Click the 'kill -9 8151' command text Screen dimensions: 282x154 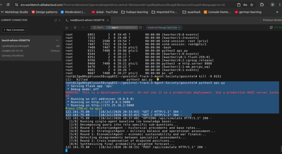pos(210,76)
